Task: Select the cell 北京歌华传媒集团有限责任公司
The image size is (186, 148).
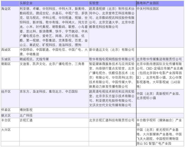Action: pyautogui.click(x=160, y=59)
